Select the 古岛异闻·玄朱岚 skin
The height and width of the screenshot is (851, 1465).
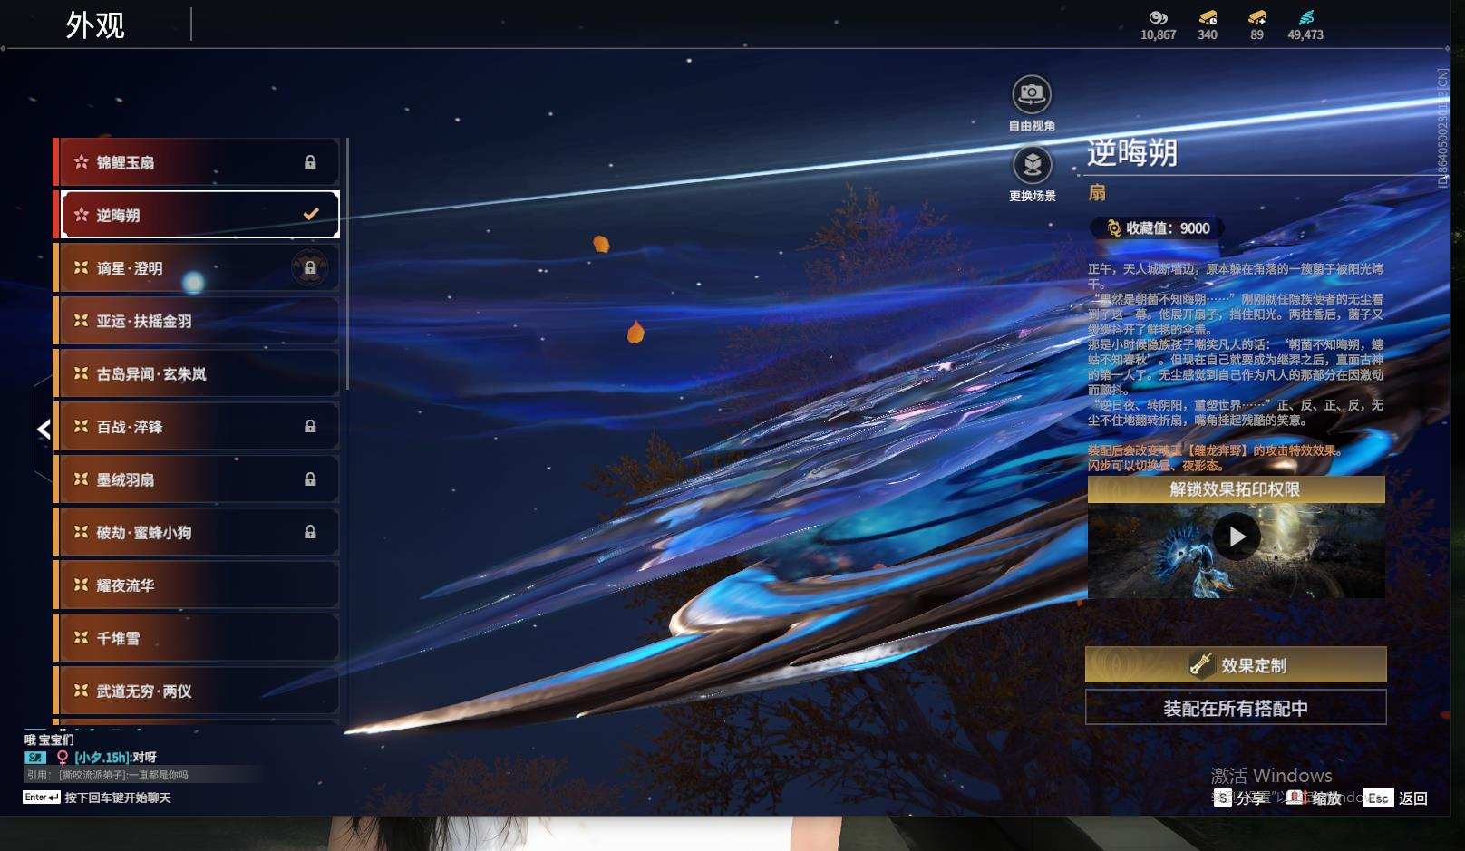point(197,373)
